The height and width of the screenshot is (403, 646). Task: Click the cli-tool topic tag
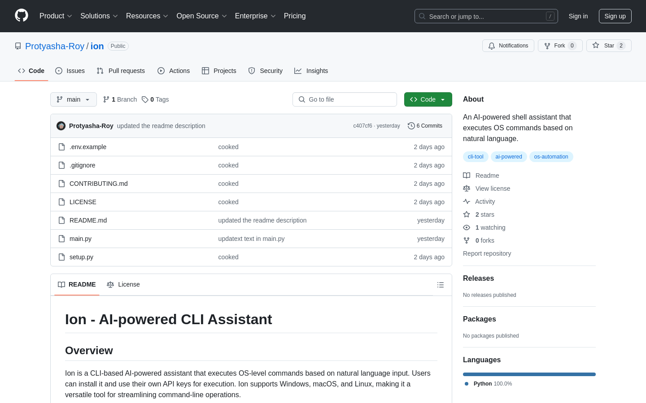(x=476, y=157)
